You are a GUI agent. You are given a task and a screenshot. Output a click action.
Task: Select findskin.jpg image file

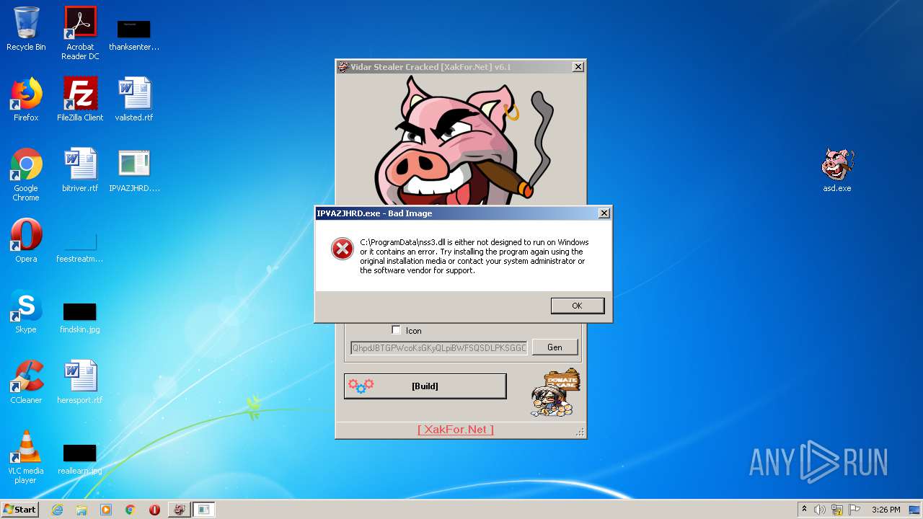(80, 317)
